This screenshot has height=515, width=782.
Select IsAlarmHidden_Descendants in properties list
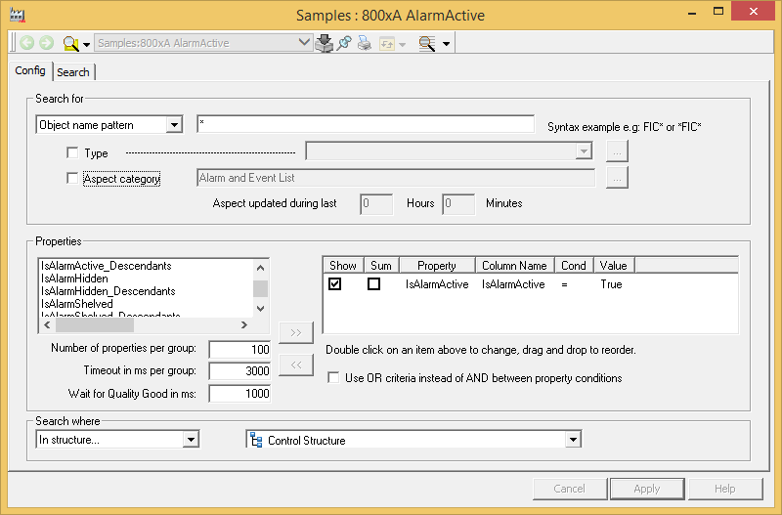coord(109,291)
